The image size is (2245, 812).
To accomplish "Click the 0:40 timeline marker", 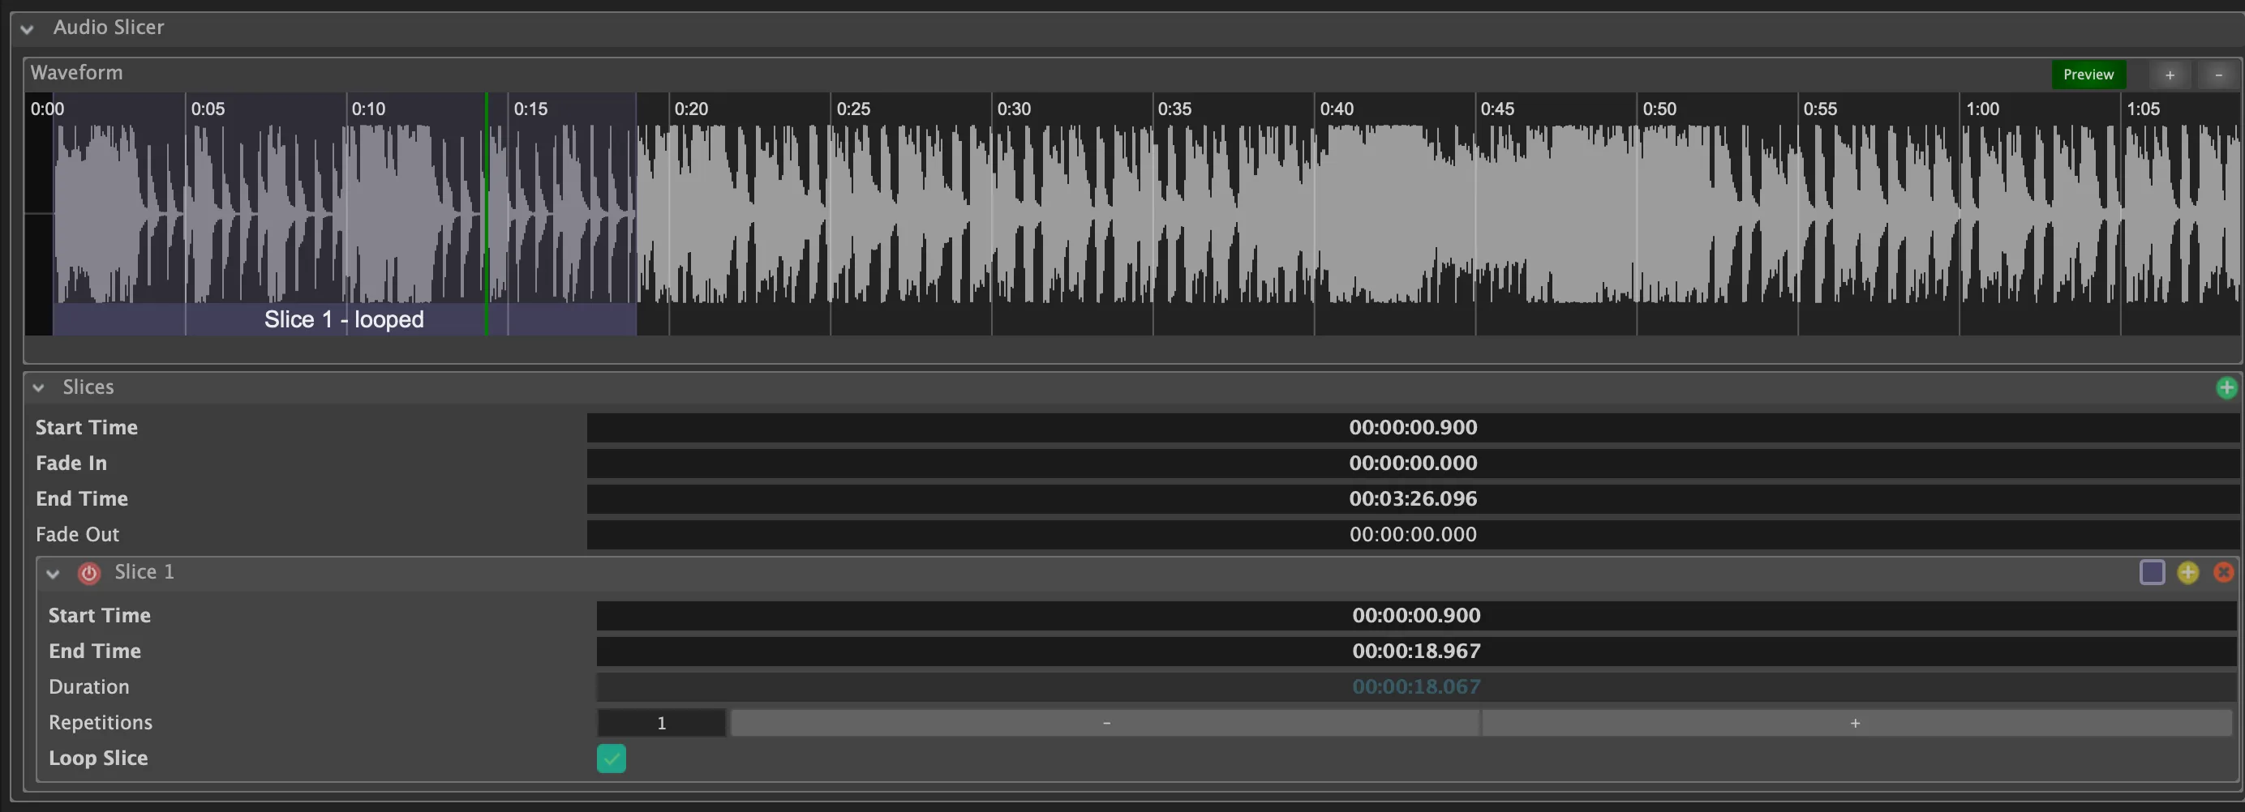I will [x=1336, y=109].
